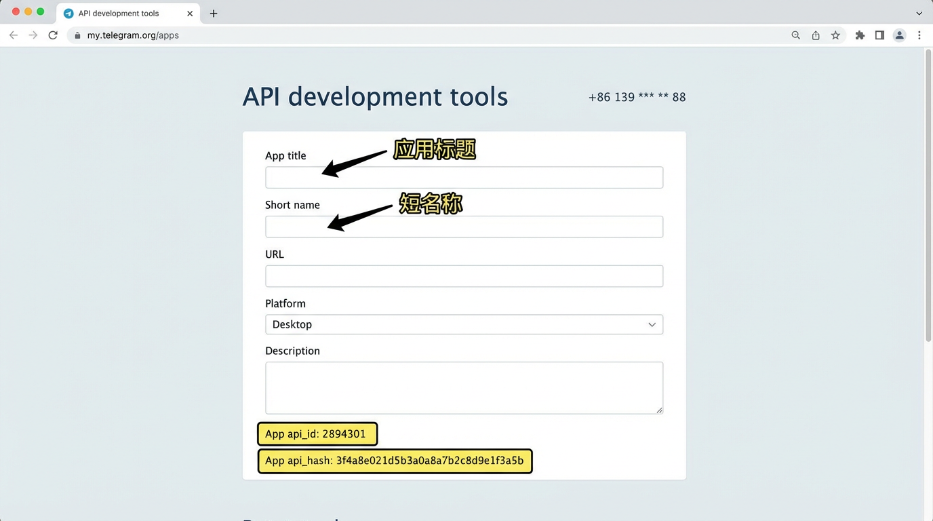Click inside the App title input field
Screen dimensions: 933x521
464,177
